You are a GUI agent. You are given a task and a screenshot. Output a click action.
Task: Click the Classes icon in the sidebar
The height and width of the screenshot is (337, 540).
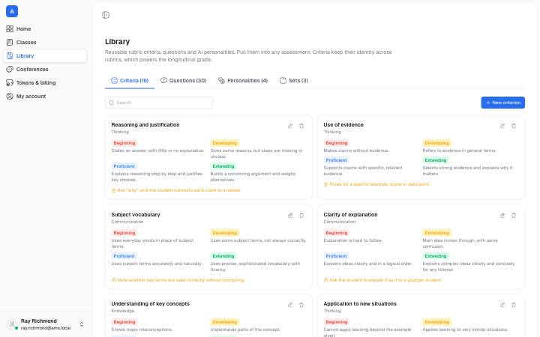coord(10,42)
